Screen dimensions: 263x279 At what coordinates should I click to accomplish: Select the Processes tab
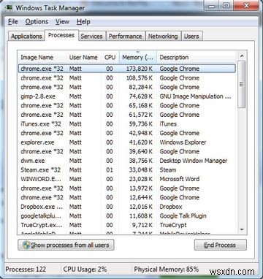click(61, 35)
